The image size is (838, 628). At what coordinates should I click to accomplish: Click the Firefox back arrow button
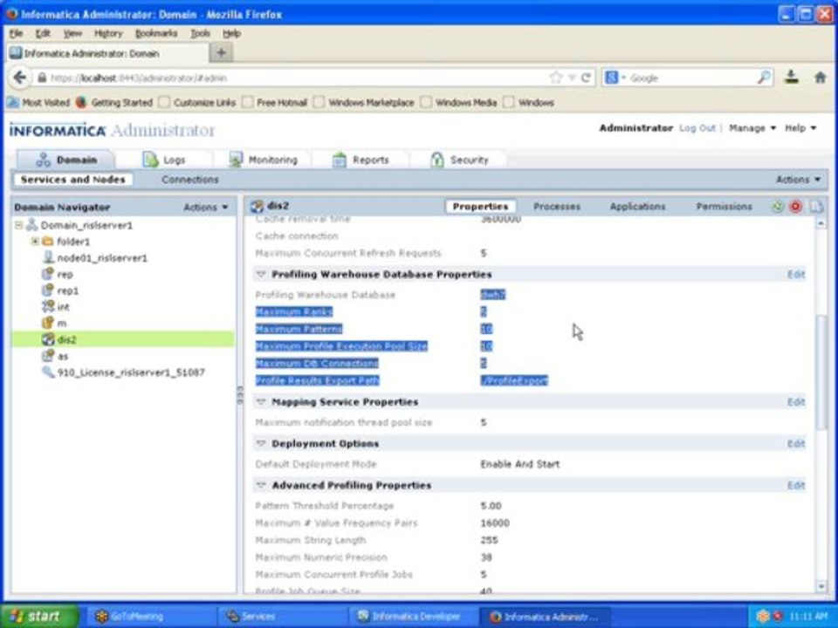[20, 78]
